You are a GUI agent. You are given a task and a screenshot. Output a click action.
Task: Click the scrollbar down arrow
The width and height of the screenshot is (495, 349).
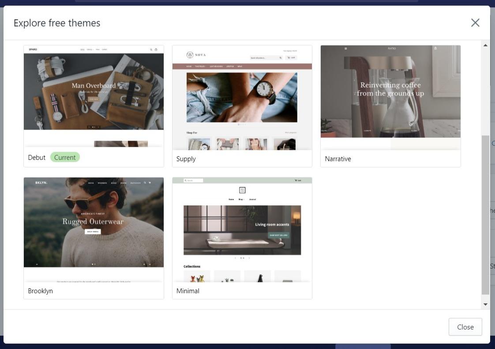coord(486,304)
